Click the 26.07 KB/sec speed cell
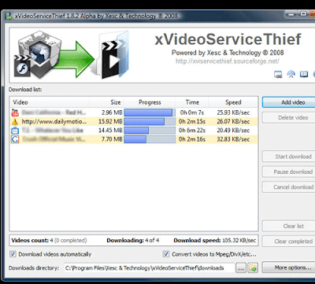 233,122
